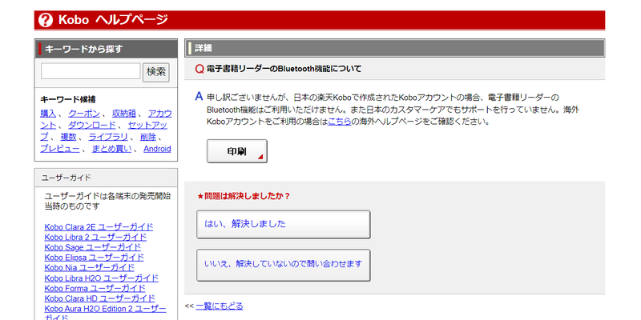Open Kobo Elipsa ユーザーガイド
The width and height of the screenshot is (641, 320).
94,258
